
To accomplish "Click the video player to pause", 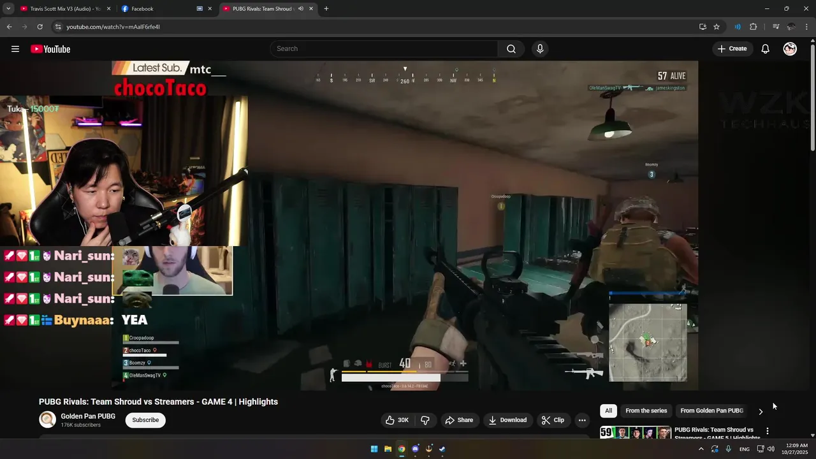I will pos(405,225).
